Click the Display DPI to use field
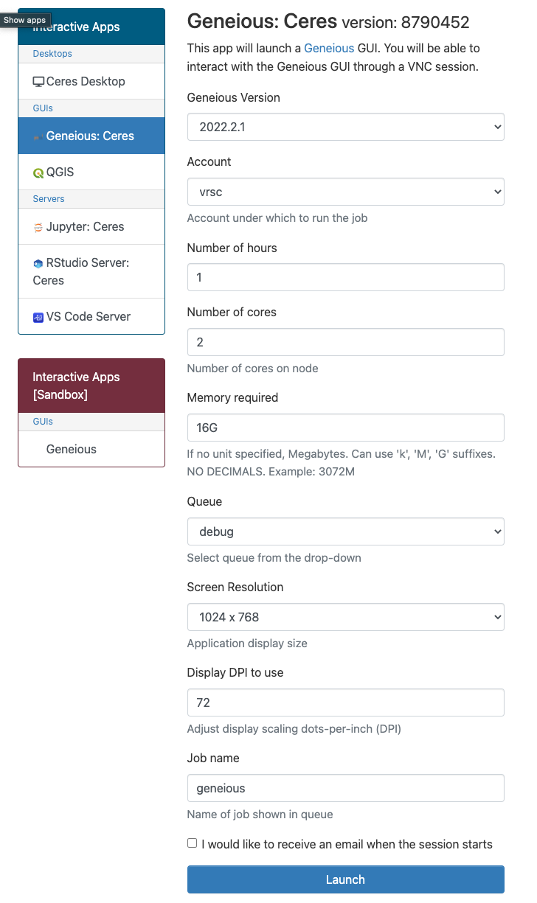537x903 pixels. [345, 702]
